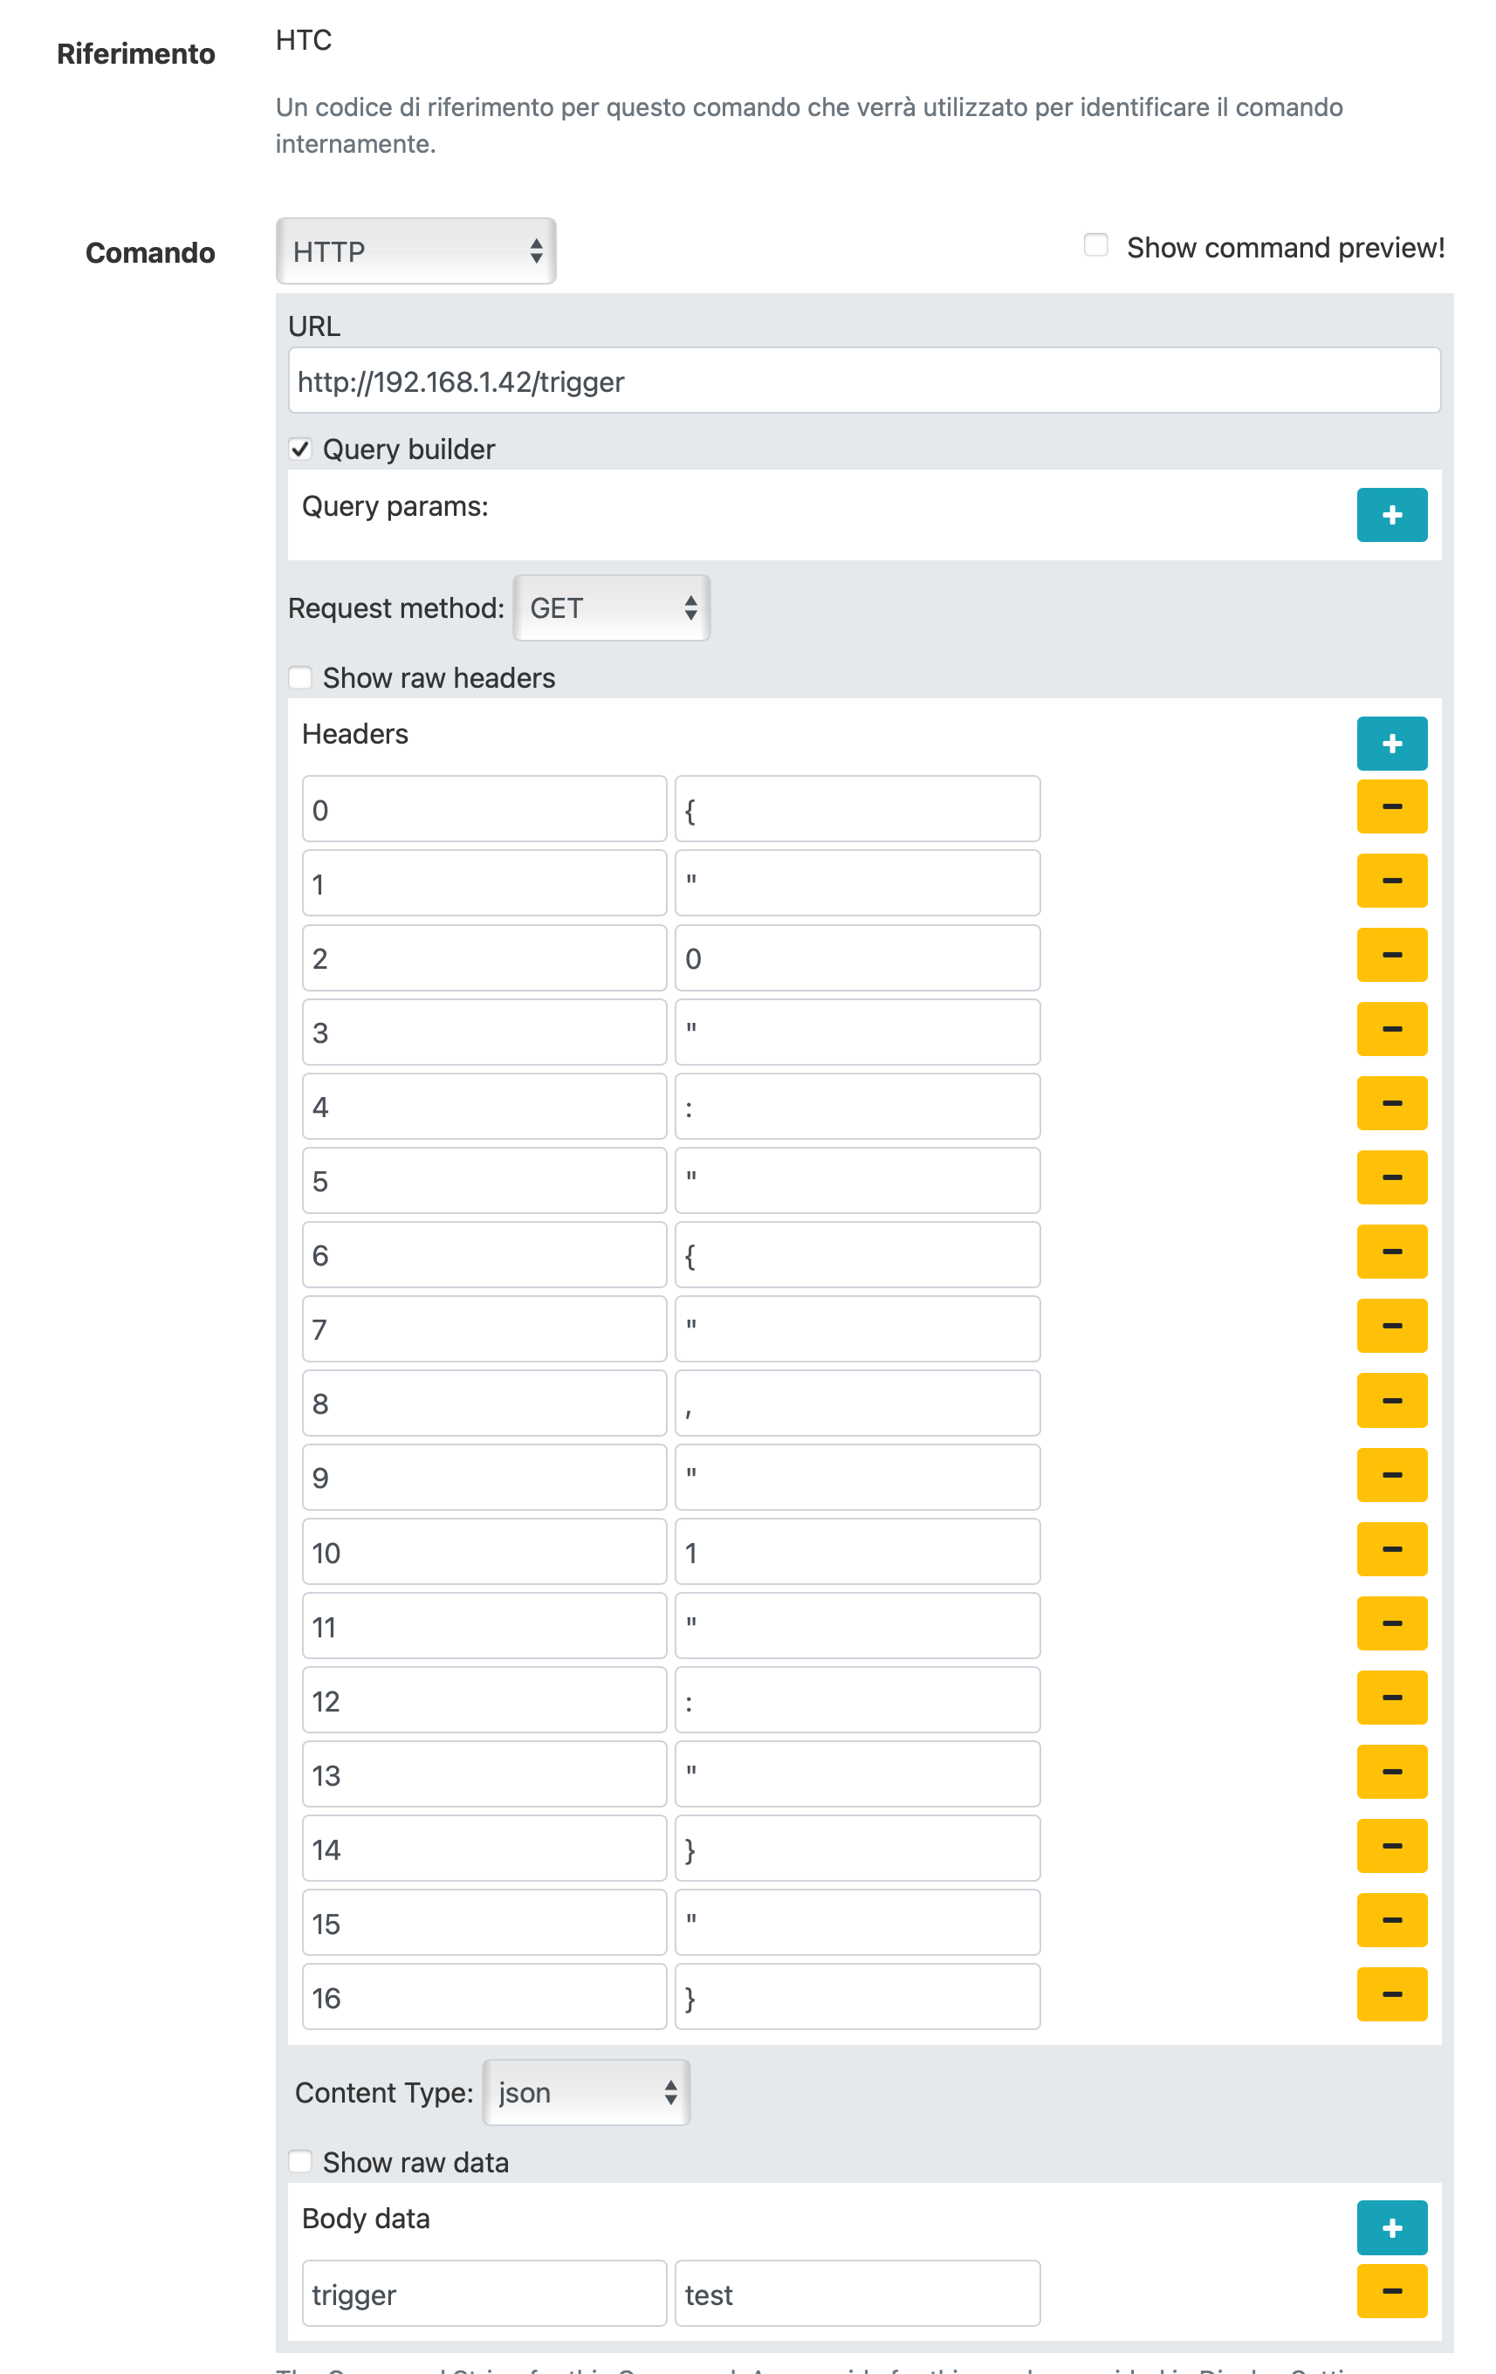Viewport: 1496px width, 2374px height.
Task: Open the Comando HTTP dropdown
Action: [x=415, y=251]
